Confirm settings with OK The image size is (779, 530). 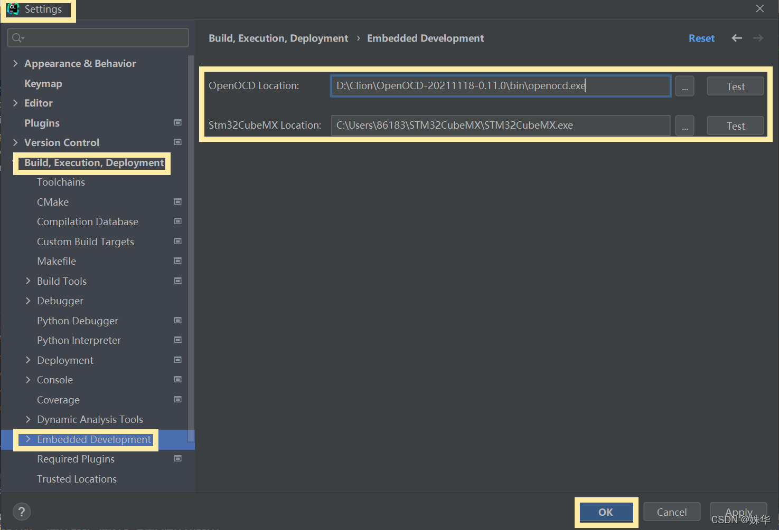click(606, 512)
